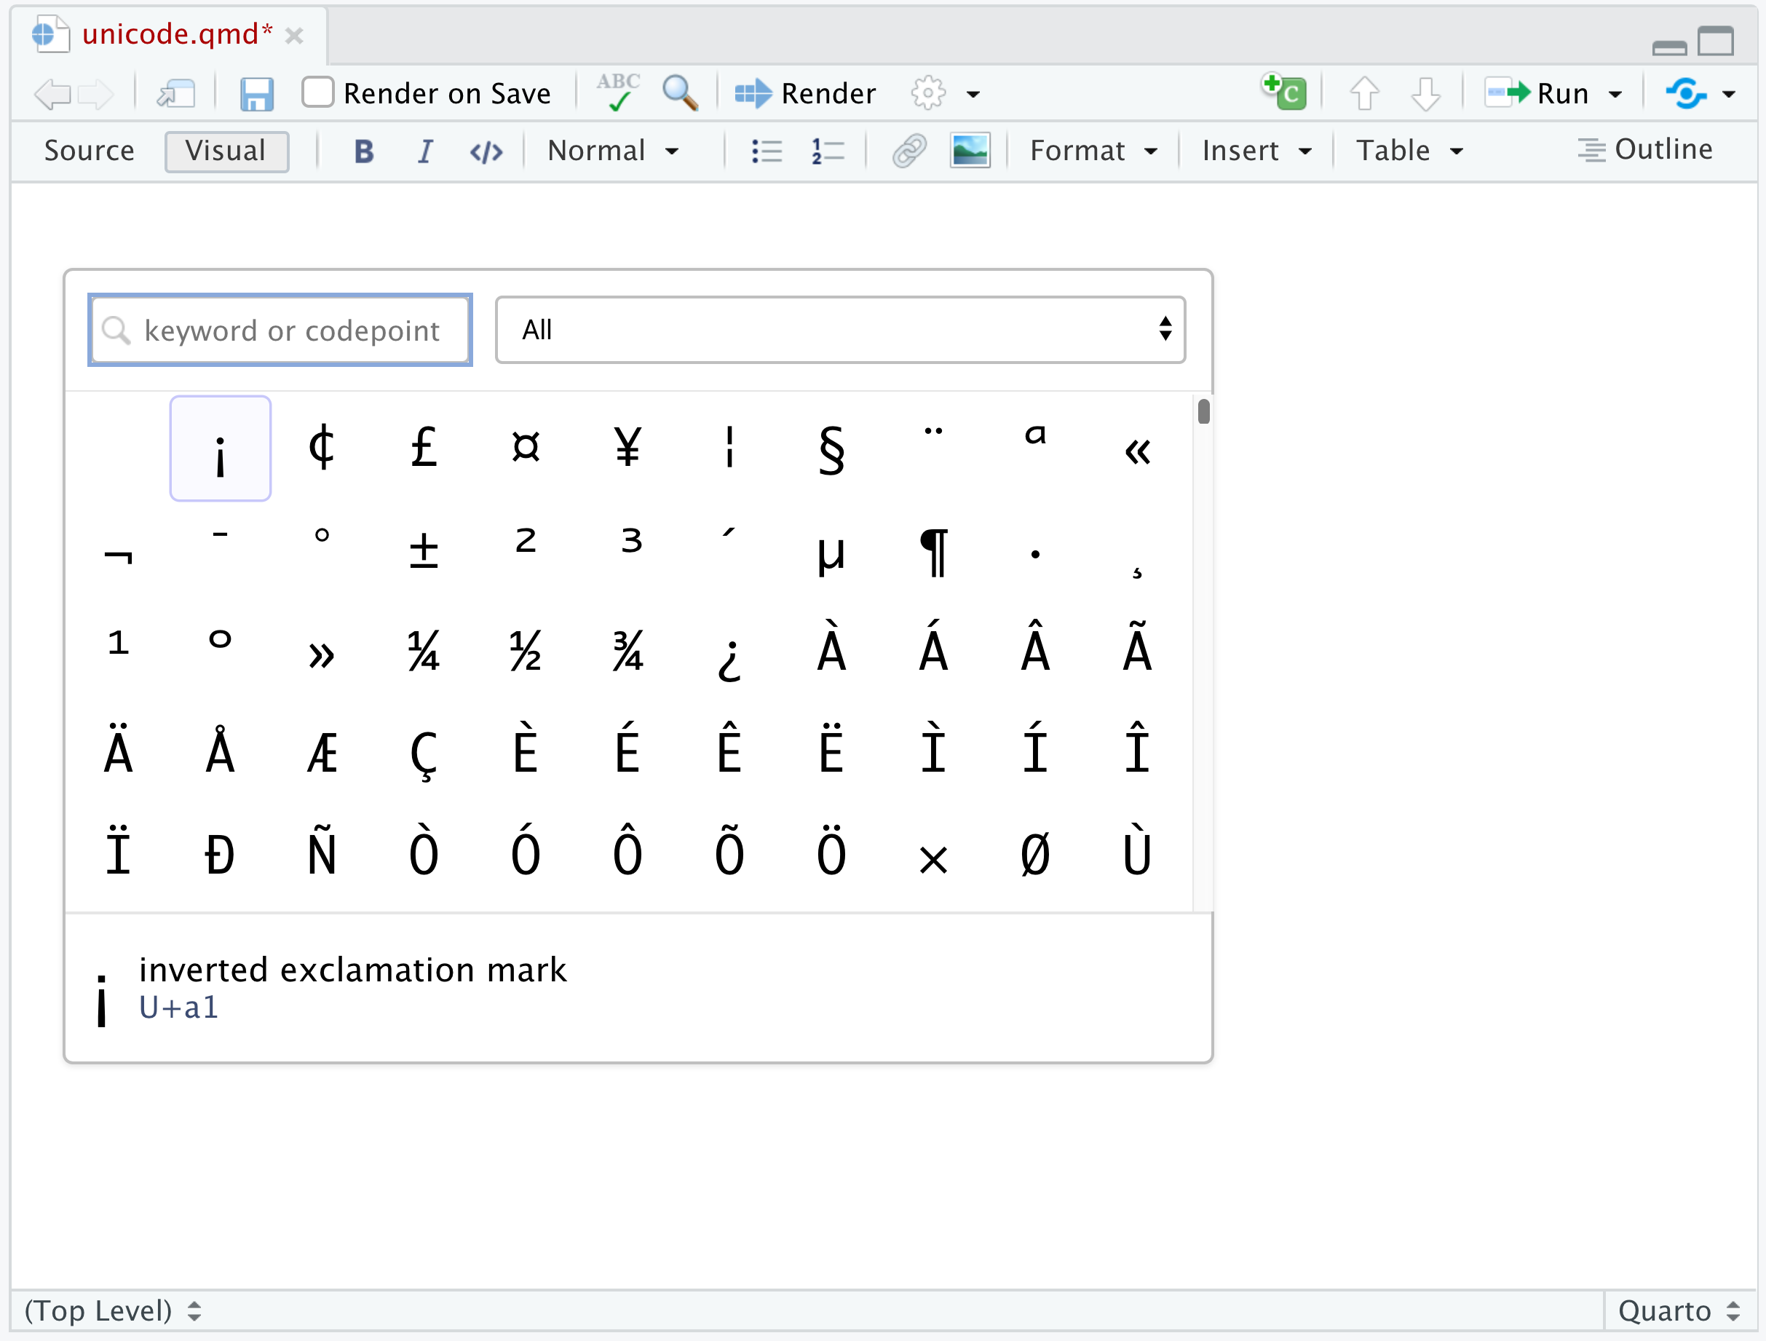
Task: Expand the All category selector
Action: pyautogui.click(x=840, y=330)
